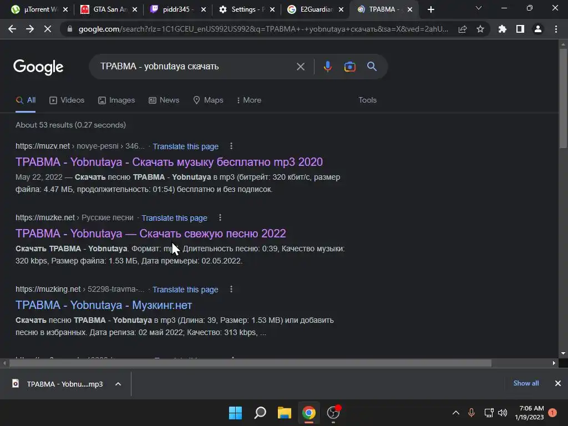Open the muzv.net ТРАВМА - Yobnutaya result

169,162
